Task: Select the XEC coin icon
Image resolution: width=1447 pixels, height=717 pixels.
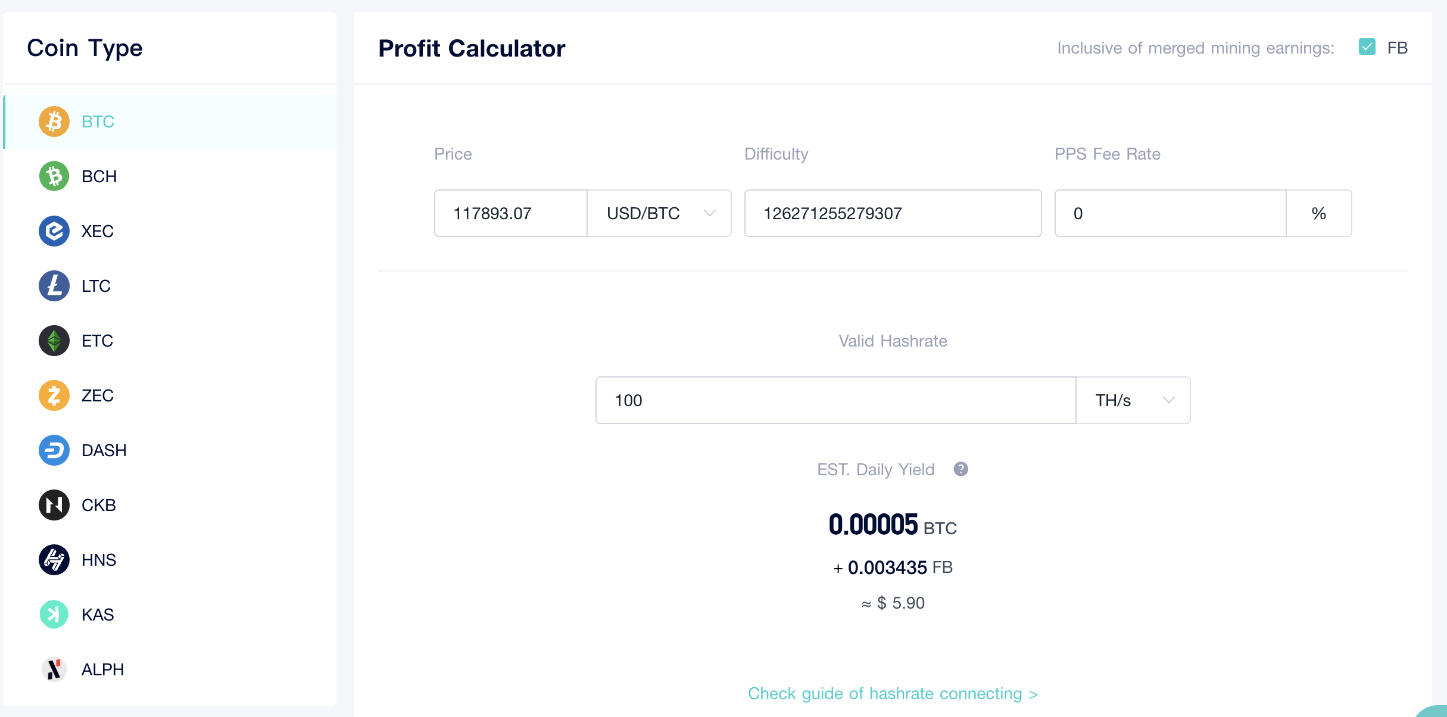Action: [x=53, y=230]
